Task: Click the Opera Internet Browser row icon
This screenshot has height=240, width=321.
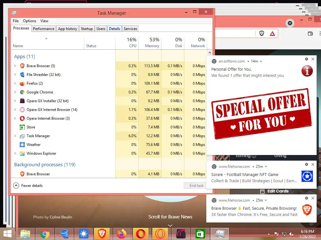Action: 22,118
